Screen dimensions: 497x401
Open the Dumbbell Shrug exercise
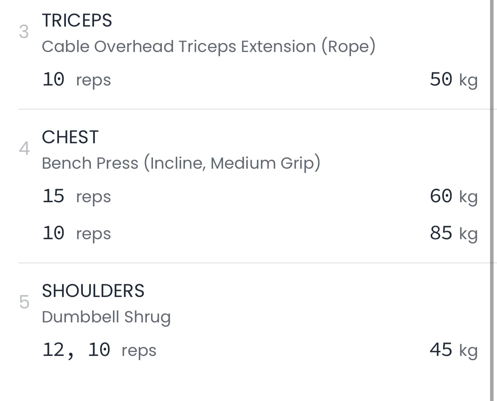point(106,317)
